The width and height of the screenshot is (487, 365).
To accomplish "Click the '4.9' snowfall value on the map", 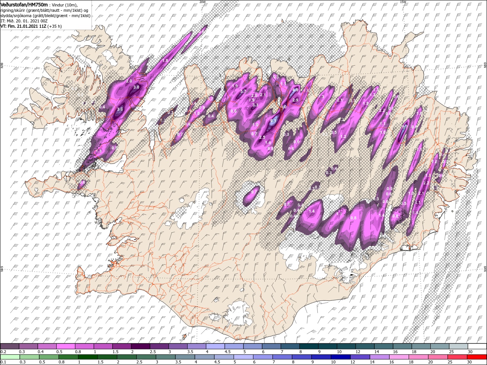I will click(x=296, y=90).
